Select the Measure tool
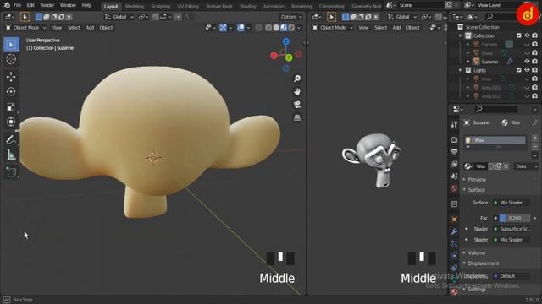This screenshot has width=542, height=304. point(11,155)
